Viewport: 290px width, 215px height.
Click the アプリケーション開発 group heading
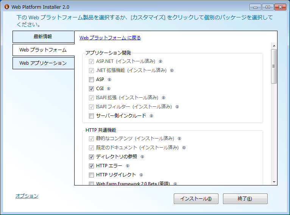(x=108, y=53)
